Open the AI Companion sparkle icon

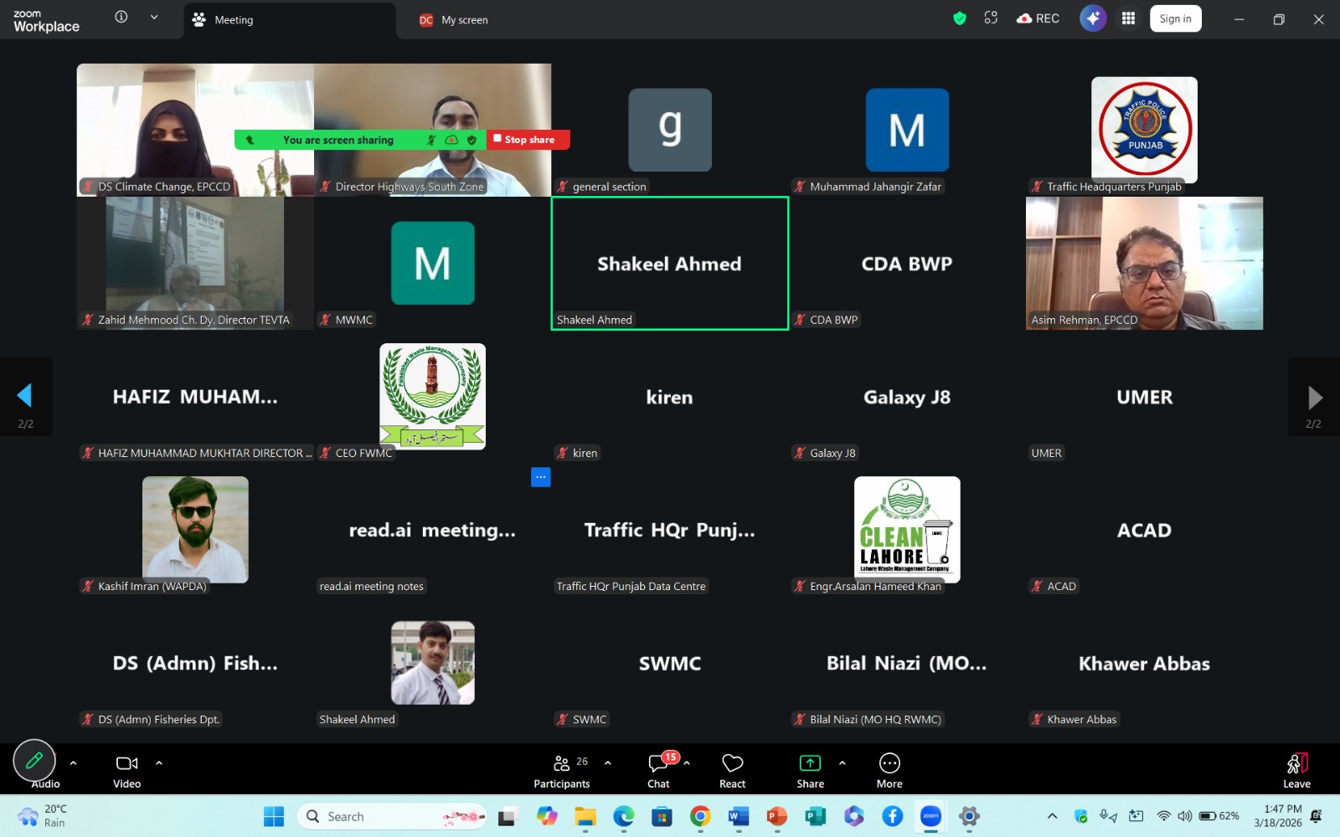coord(1092,18)
